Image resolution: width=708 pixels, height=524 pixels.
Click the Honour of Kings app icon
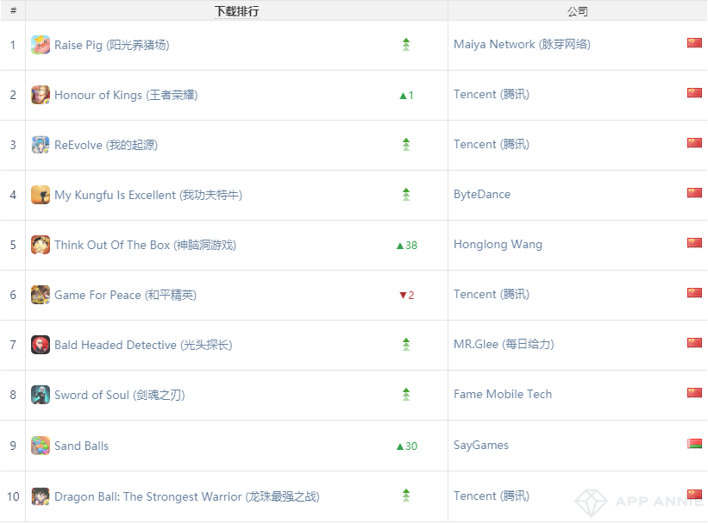(x=41, y=95)
